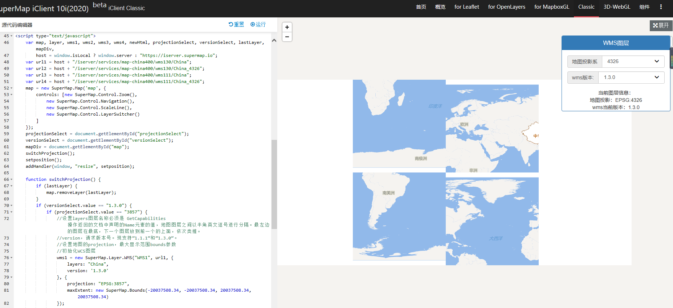Screen dimensions: 673x308
Task: Fold the controls array at line 53
Action: click(x=12, y=95)
